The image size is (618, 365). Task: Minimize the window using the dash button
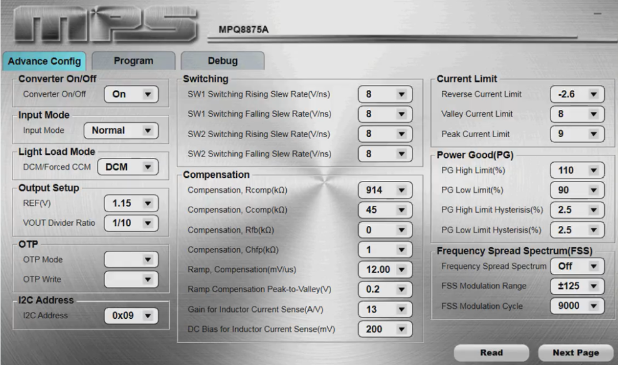[x=597, y=14]
